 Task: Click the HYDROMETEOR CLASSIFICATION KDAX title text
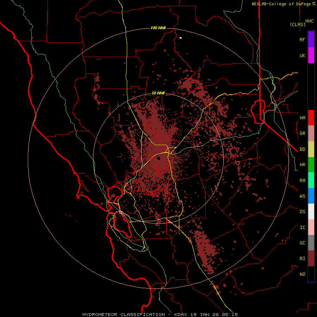tap(160, 315)
